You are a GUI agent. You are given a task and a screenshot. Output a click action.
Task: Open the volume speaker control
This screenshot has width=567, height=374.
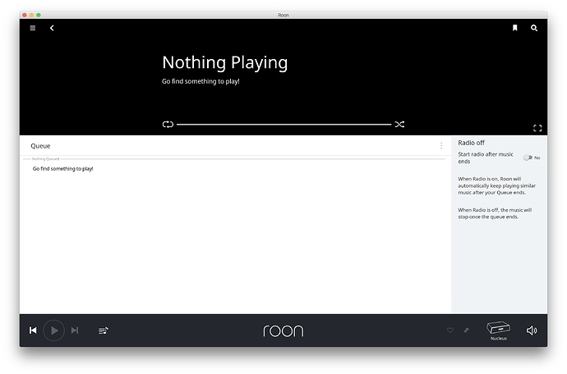point(532,331)
